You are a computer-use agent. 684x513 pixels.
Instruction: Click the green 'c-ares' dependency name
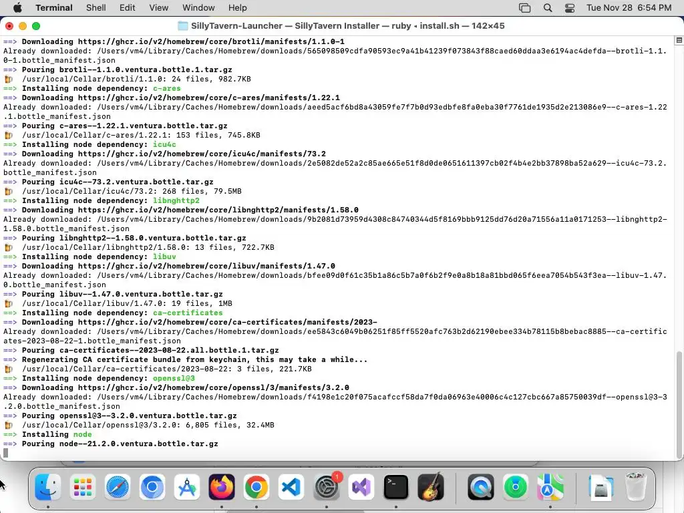[166, 89]
